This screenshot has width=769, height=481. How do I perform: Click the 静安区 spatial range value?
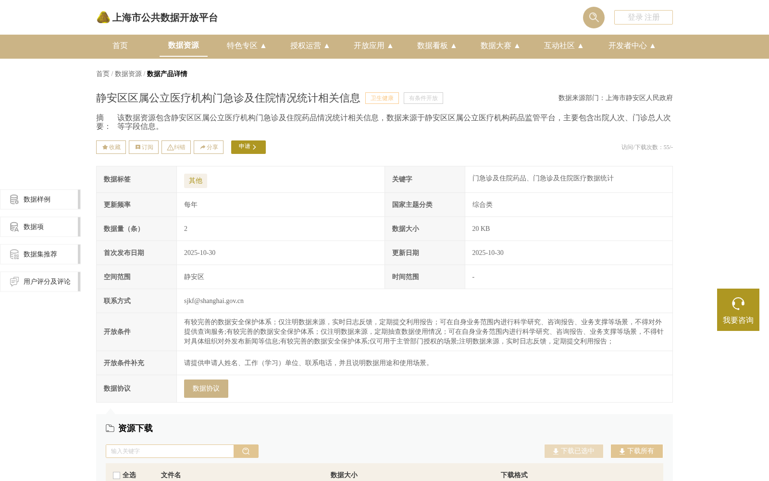coord(194,277)
